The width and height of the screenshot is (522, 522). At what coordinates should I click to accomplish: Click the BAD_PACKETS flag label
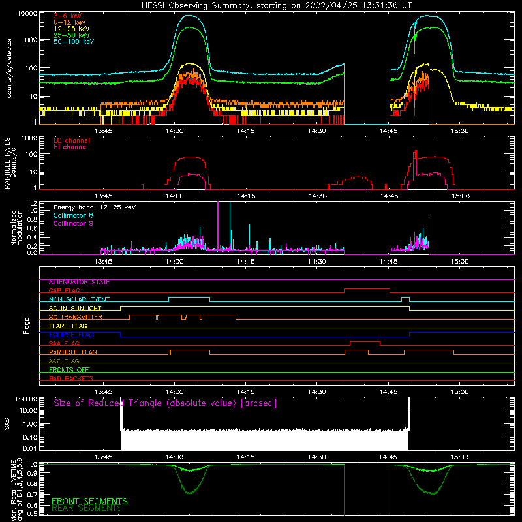(x=70, y=378)
